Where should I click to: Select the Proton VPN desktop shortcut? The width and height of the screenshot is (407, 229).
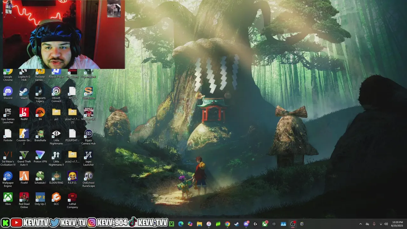pyautogui.click(x=40, y=157)
